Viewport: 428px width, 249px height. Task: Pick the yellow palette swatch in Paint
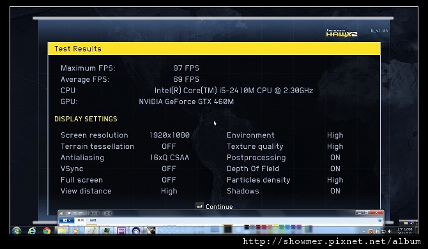pos(276,227)
